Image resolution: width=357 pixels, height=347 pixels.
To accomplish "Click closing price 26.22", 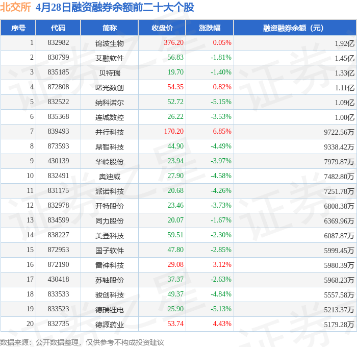I will (x=175, y=117).
